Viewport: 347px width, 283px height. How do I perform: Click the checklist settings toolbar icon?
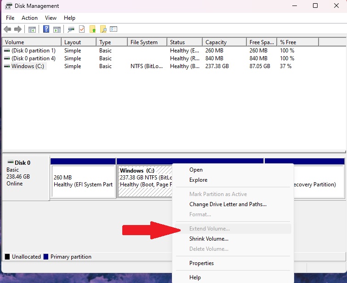[114, 29]
